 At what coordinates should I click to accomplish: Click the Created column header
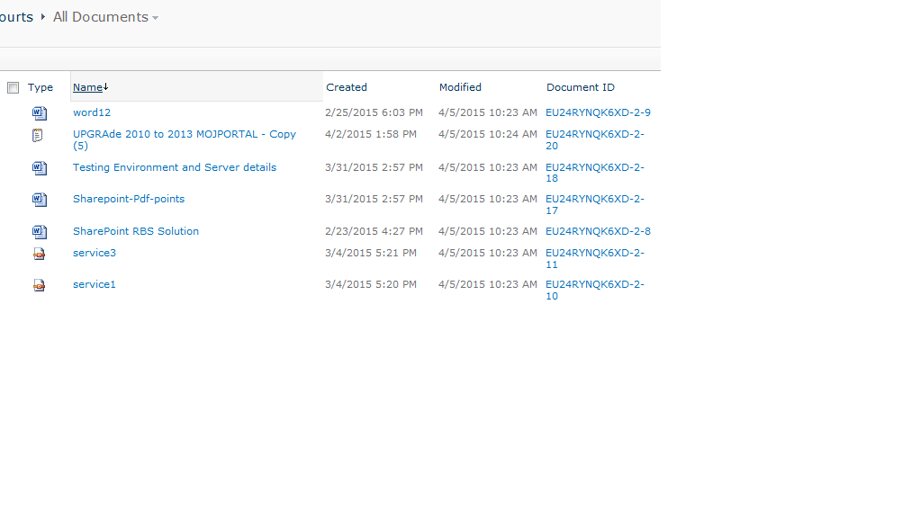coord(347,87)
